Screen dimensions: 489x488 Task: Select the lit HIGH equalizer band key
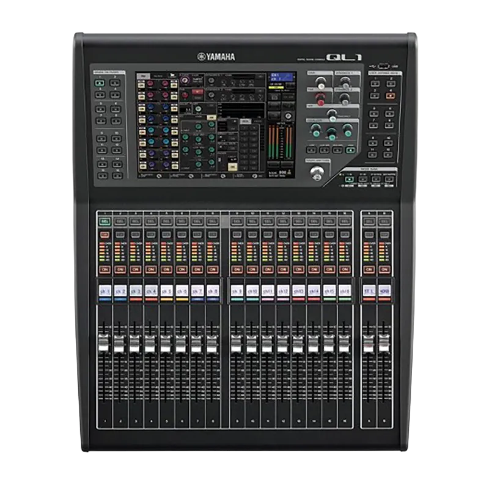point(351,150)
